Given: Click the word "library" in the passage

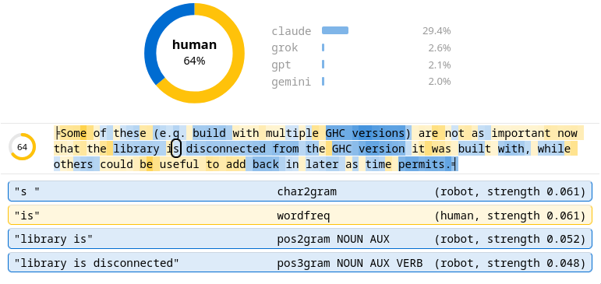Looking at the screenshot, I should coord(136,149).
